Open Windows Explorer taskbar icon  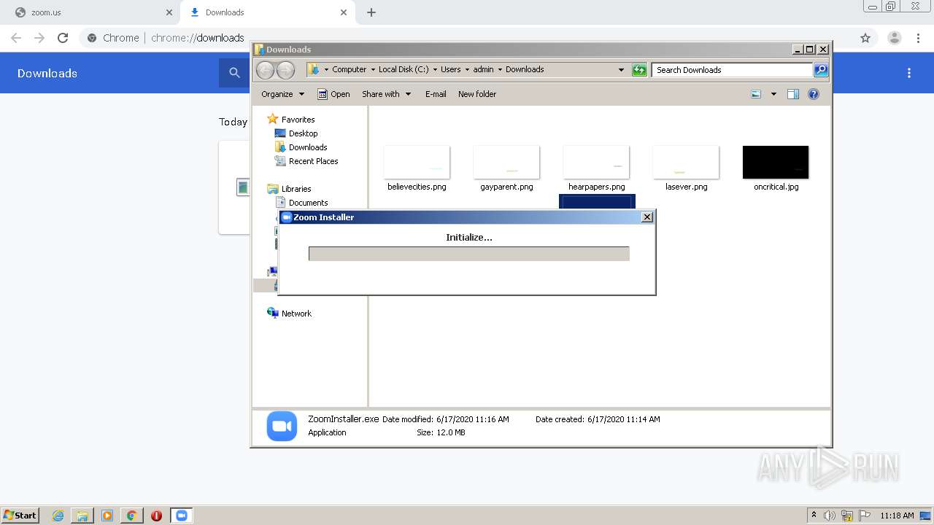[82, 516]
